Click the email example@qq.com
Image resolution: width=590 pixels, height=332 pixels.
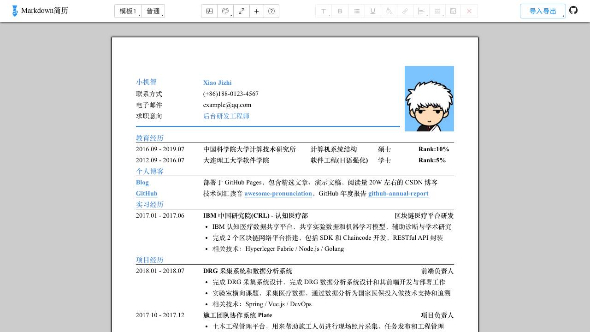coord(227,105)
